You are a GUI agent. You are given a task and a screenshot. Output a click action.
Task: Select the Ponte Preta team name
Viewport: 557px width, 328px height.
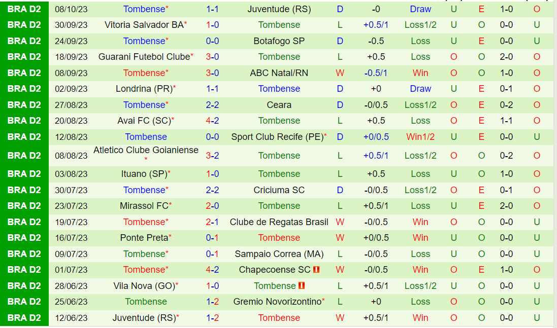144,238
